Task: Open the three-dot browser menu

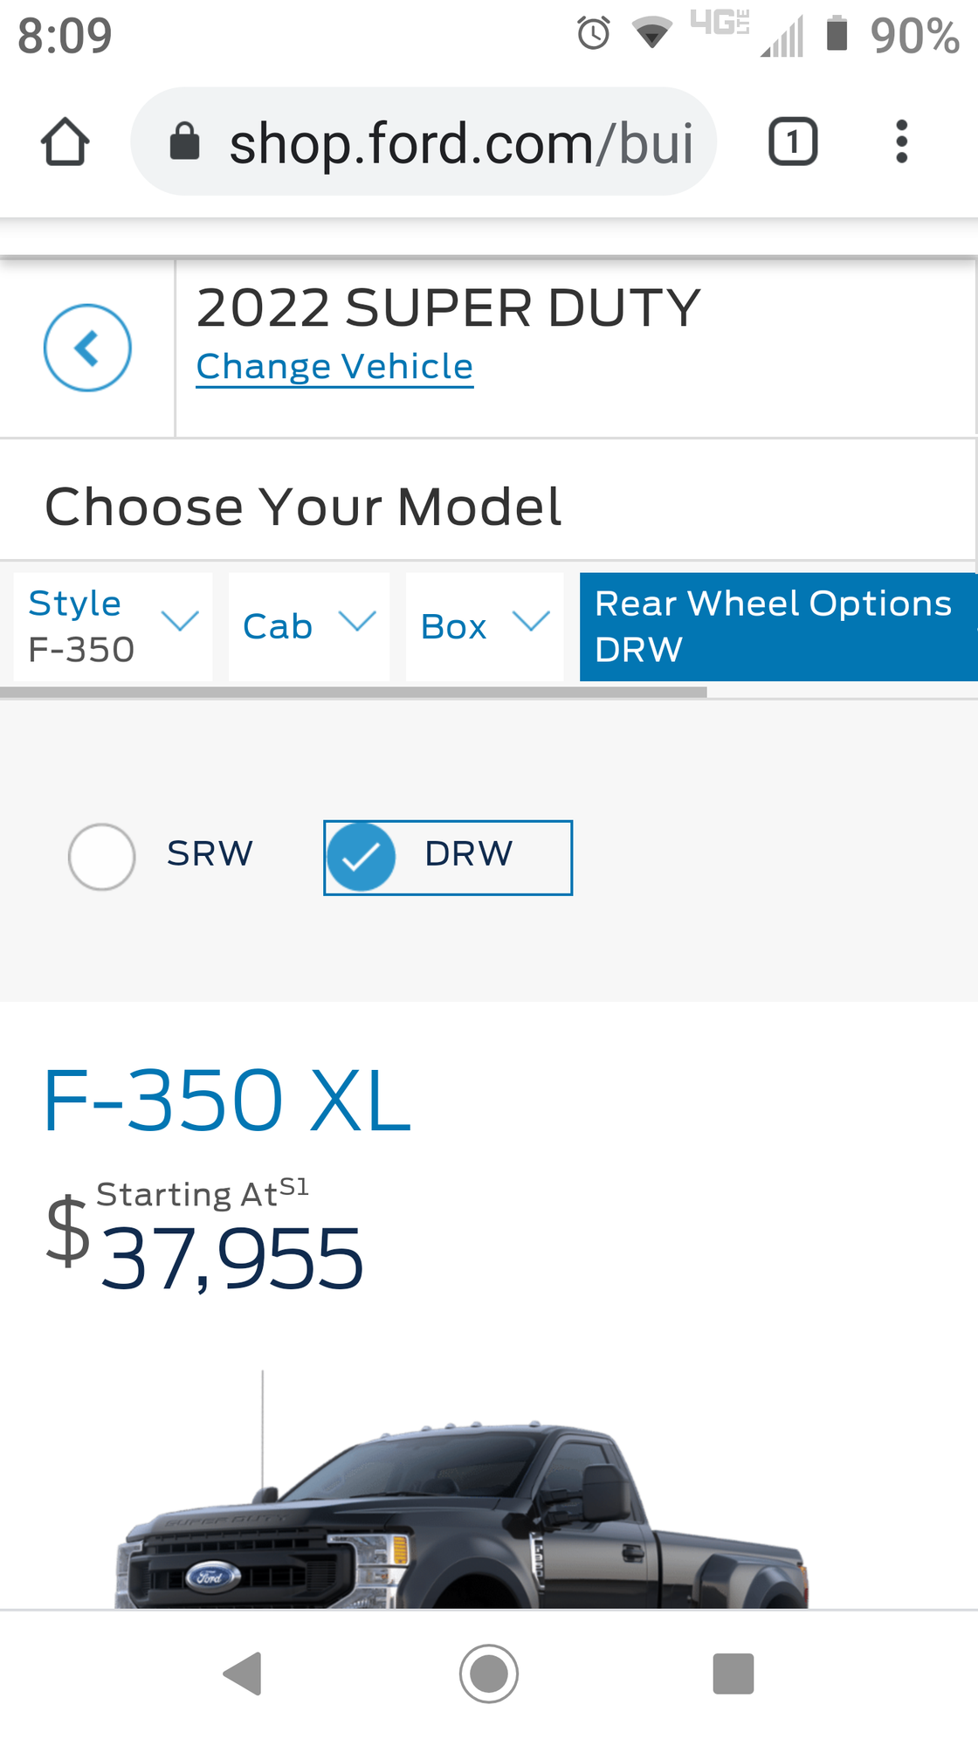Action: coord(901,141)
